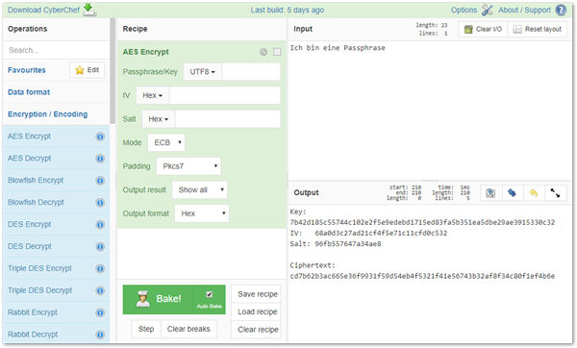The image size is (577, 348).
Task: Click the move output to input icon
Action: 512,193
